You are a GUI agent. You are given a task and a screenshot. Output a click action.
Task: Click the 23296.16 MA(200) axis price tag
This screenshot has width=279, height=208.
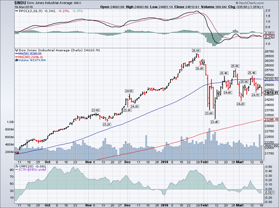click(x=270, y=119)
